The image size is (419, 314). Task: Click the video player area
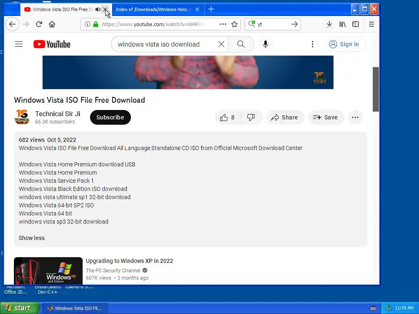pyautogui.click(x=188, y=72)
